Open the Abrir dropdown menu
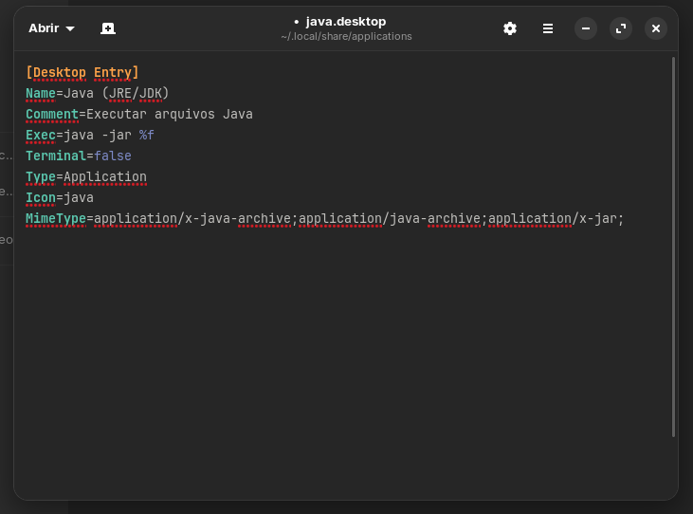Image resolution: width=693 pixels, height=514 pixels. coord(51,28)
